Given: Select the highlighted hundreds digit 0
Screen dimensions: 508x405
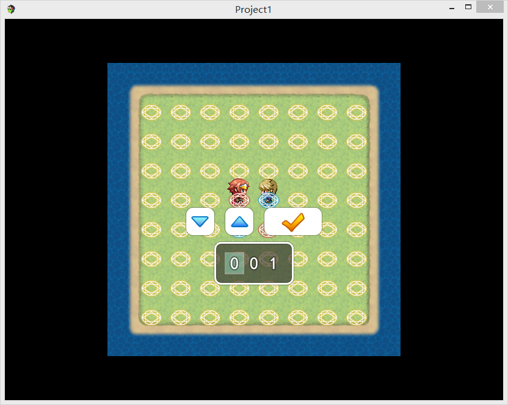Looking at the screenshot, I should [234, 263].
